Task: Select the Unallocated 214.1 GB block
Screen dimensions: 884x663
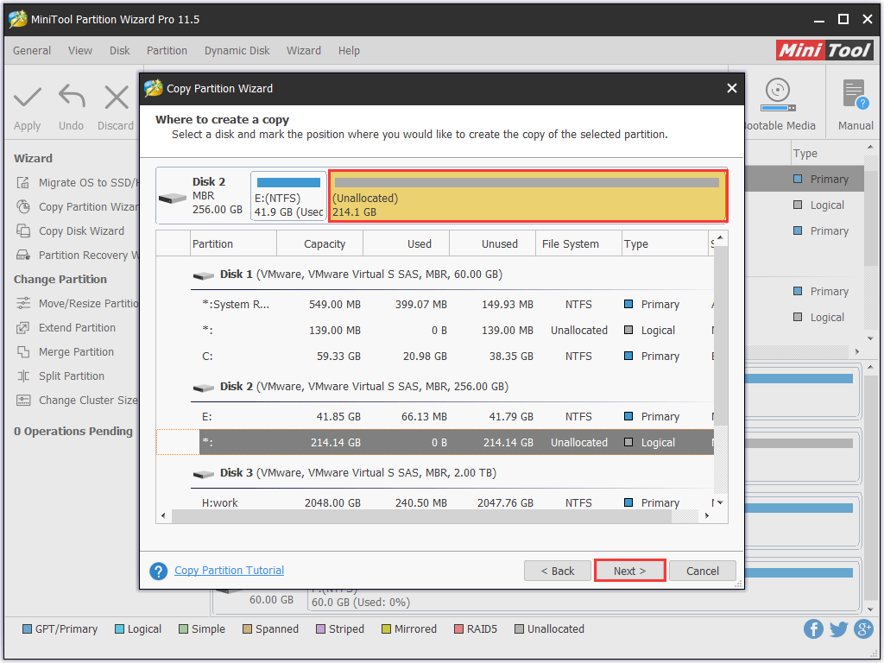Action: 527,196
